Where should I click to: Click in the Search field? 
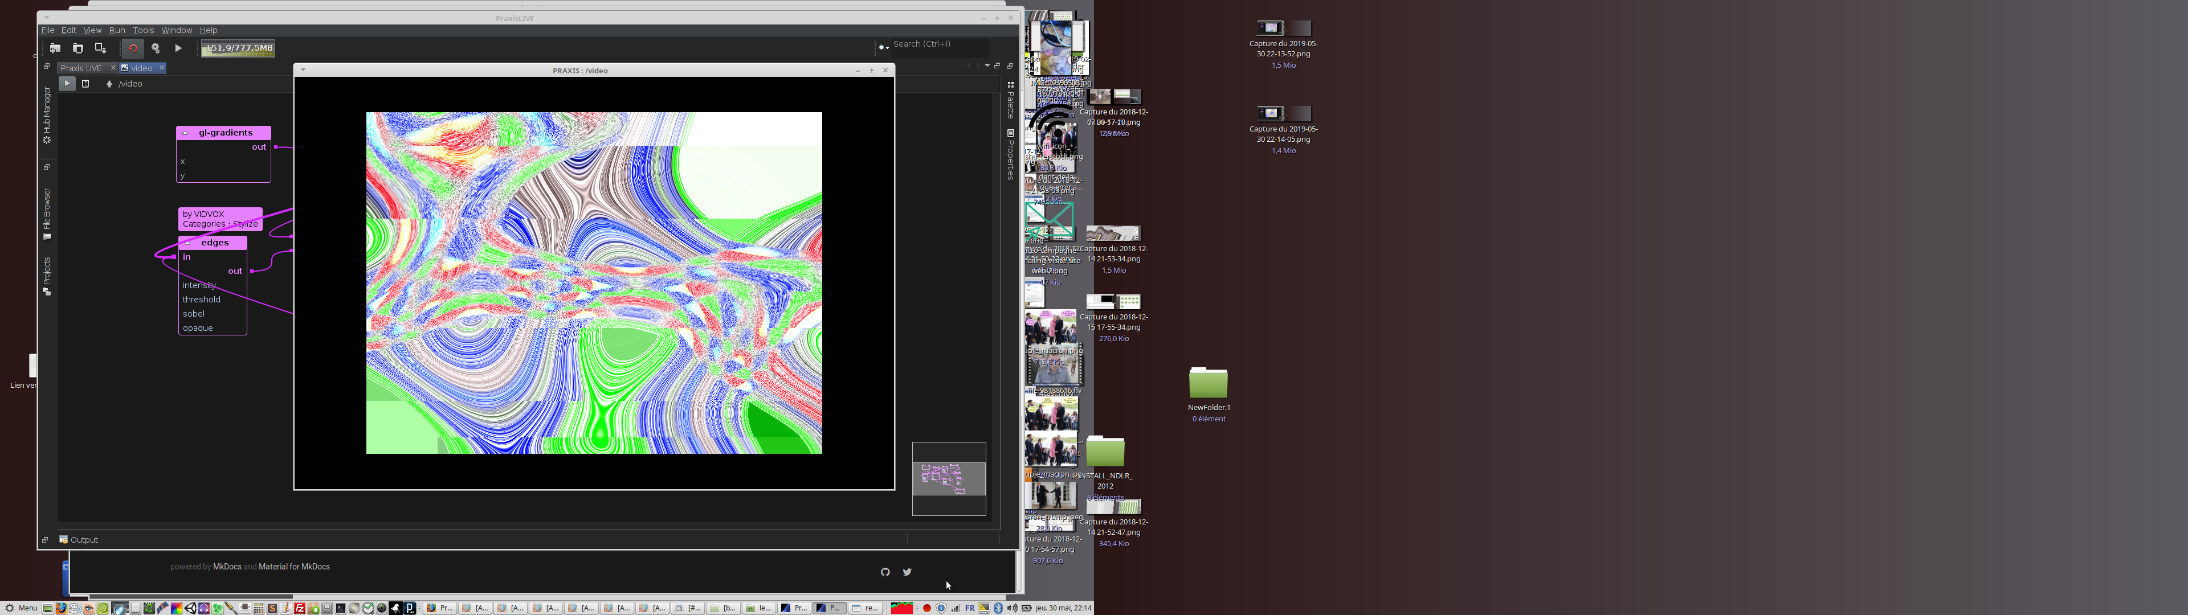tap(938, 44)
